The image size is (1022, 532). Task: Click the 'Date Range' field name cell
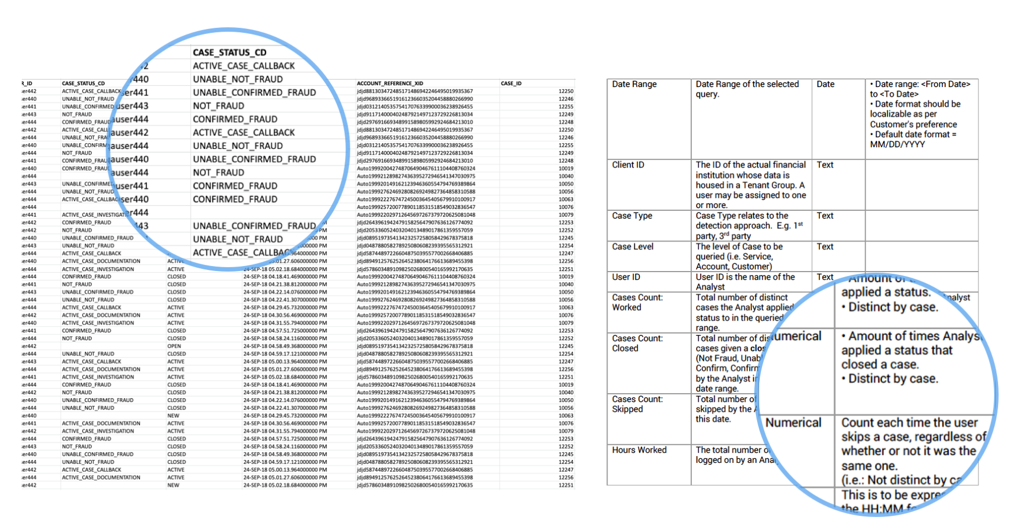click(649, 119)
